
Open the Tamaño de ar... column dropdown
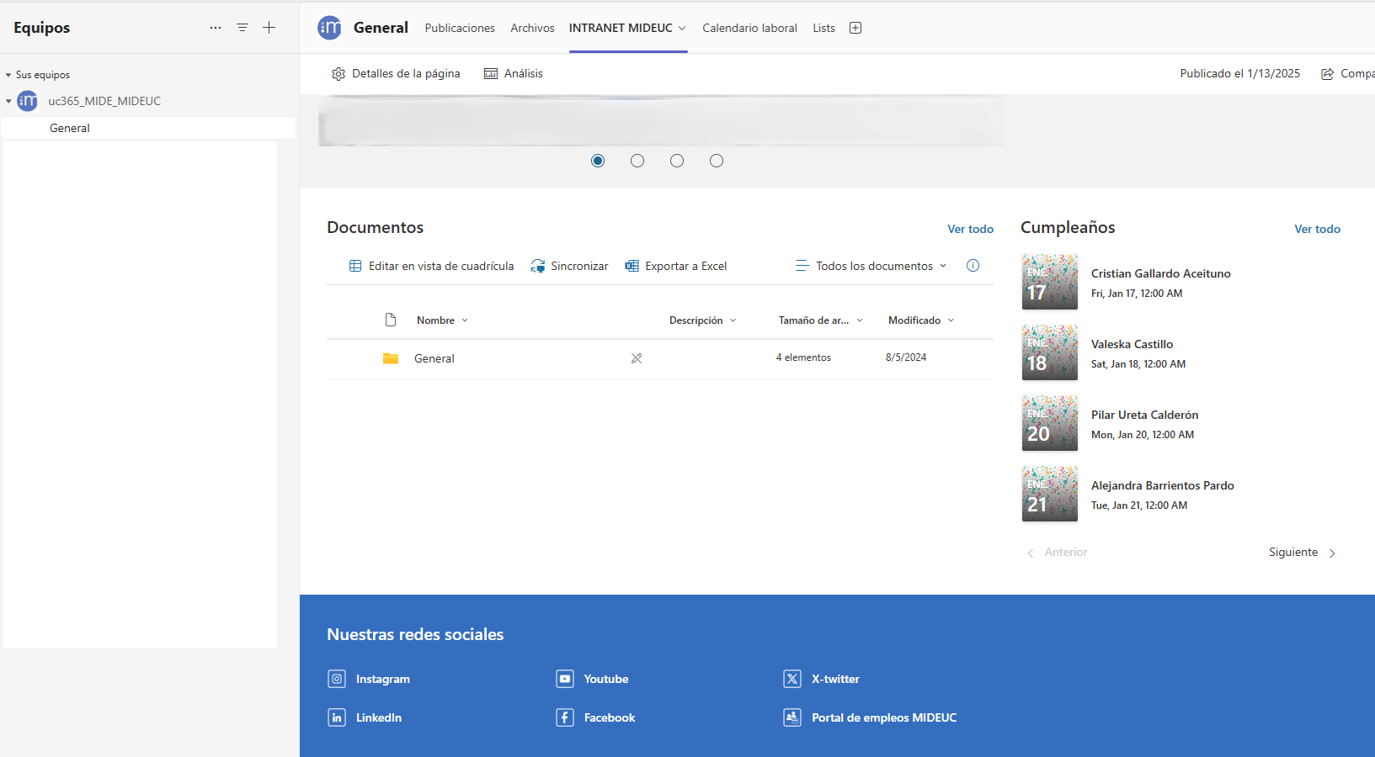(x=860, y=320)
